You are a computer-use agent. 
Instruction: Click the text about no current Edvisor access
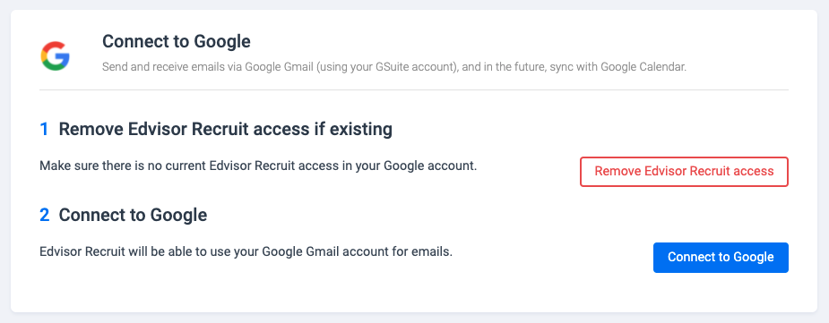pyautogui.click(x=258, y=166)
